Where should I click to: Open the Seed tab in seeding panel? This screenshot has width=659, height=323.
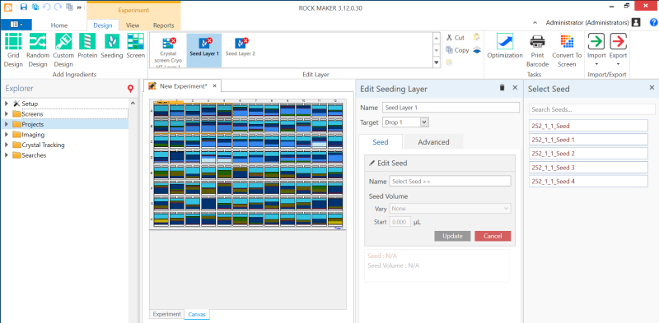point(381,142)
